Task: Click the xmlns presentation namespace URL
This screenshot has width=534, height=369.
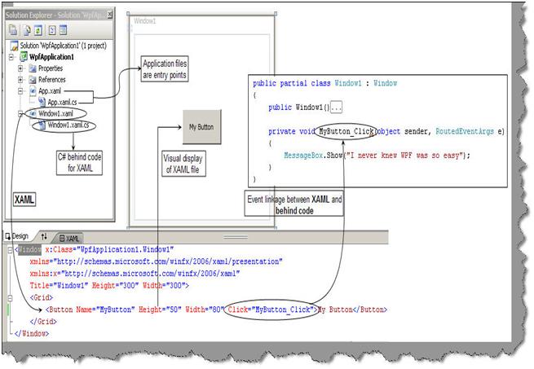Action: pos(170,261)
